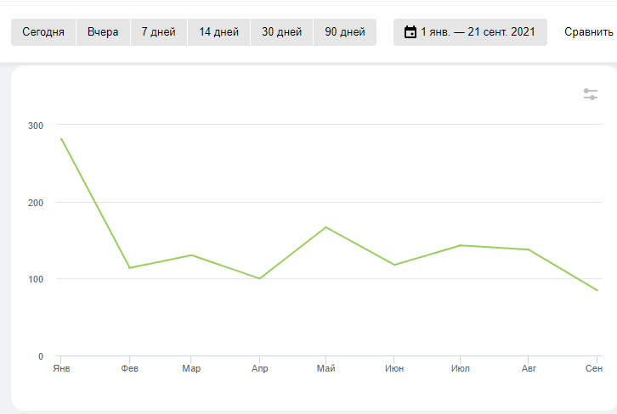Click the Фев axis label
The width and height of the screenshot is (617, 414).
(x=129, y=368)
